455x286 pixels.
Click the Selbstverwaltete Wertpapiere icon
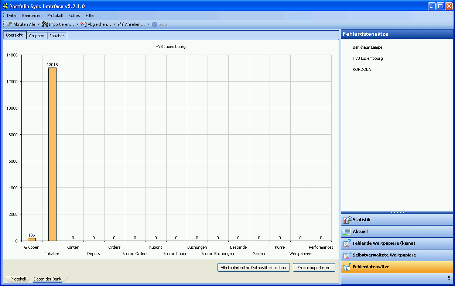click(347, 255)
